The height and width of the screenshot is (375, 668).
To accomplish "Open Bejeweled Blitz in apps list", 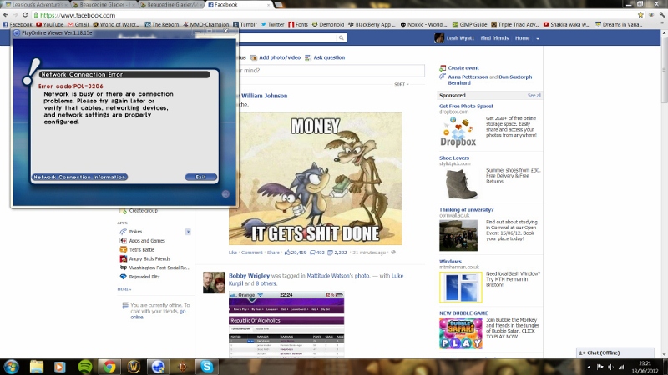I will coord(123,277).
